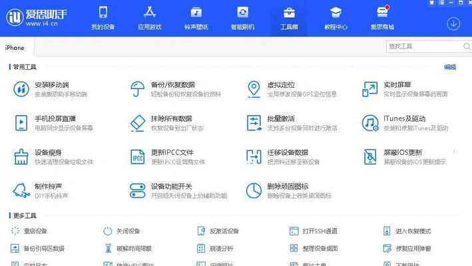Open 抹除所有数据 eraser icon

click(x=138, y=123)
